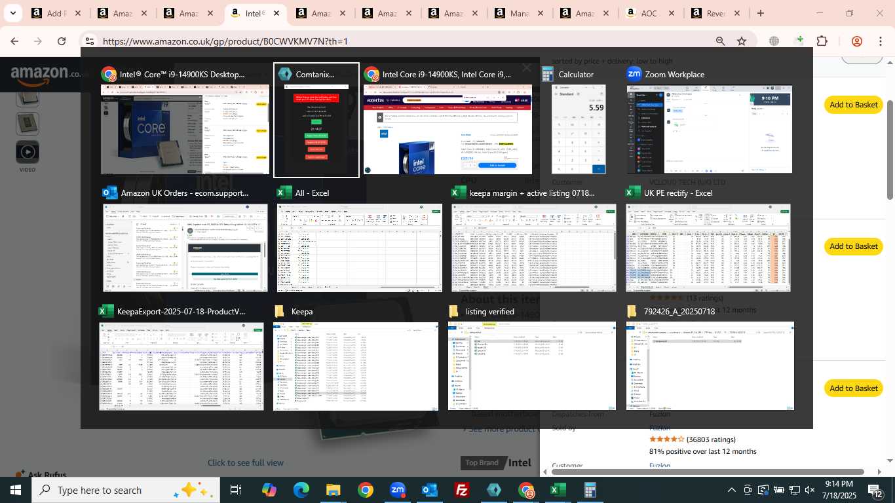Image resolution: width=895 pixels, height=503 pixels.
Task: Click the network tray icon
Action: pos(794,490)
